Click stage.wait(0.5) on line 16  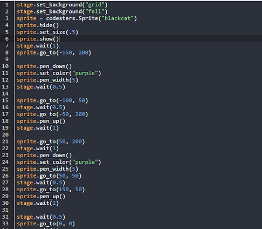(41, 107)
